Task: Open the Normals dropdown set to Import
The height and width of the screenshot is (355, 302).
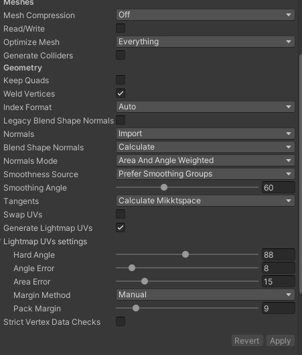Action: 206,134
